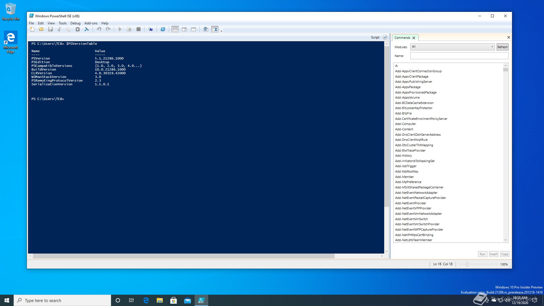Screen dimensions: 544x306
Task: Open the Help menu
Action: tap(105, 23)
